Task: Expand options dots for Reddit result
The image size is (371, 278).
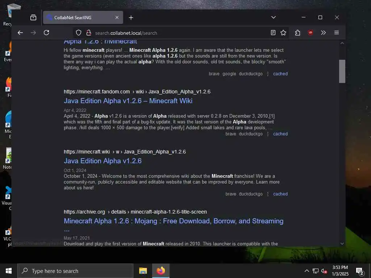Action: (x=268, y=74)
